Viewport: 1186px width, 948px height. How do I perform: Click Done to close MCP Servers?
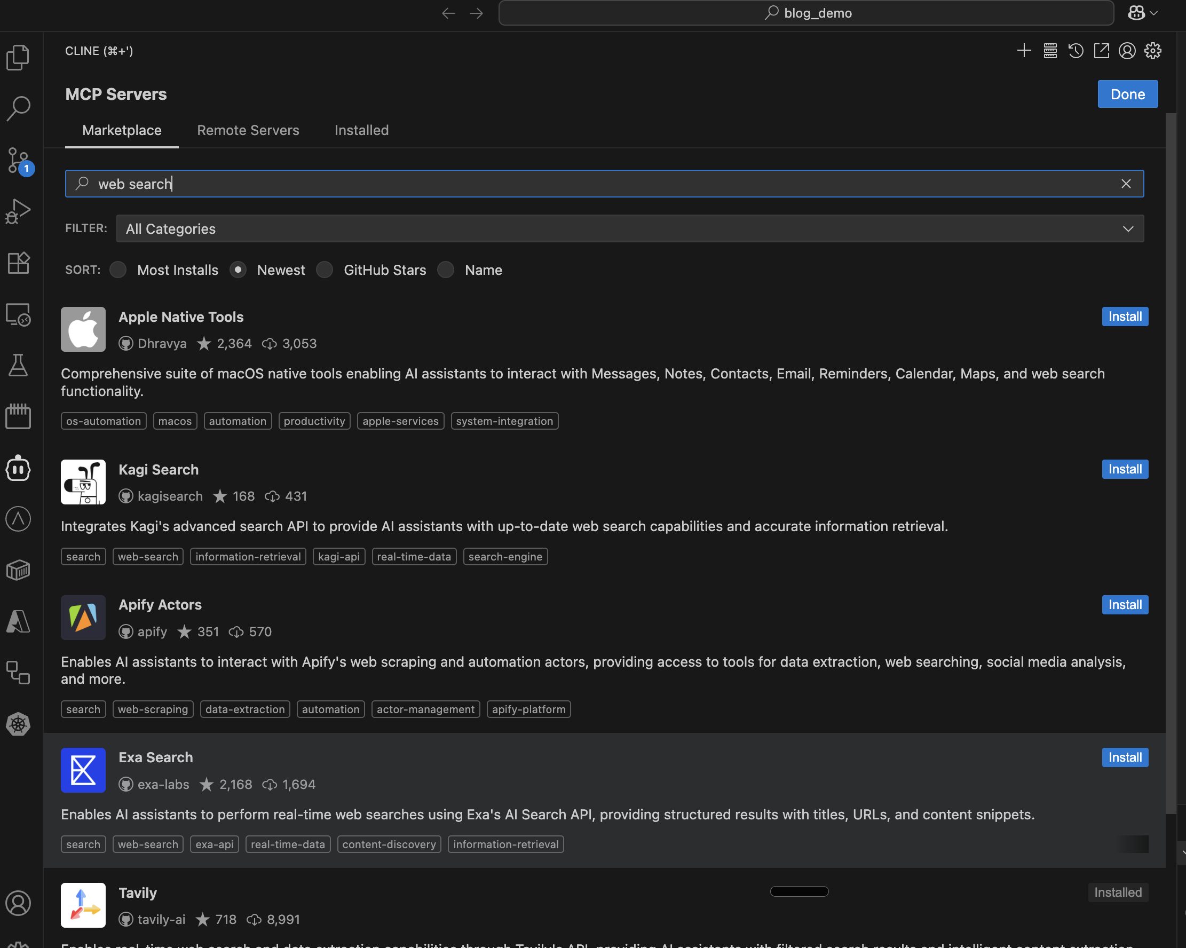pyautogui.click(x=1128, y=94)
